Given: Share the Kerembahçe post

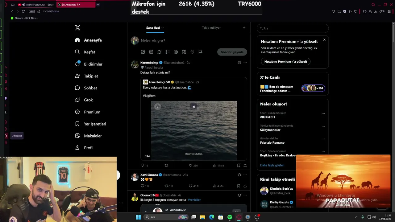Looking at the screenshot, I should point(245,166).
